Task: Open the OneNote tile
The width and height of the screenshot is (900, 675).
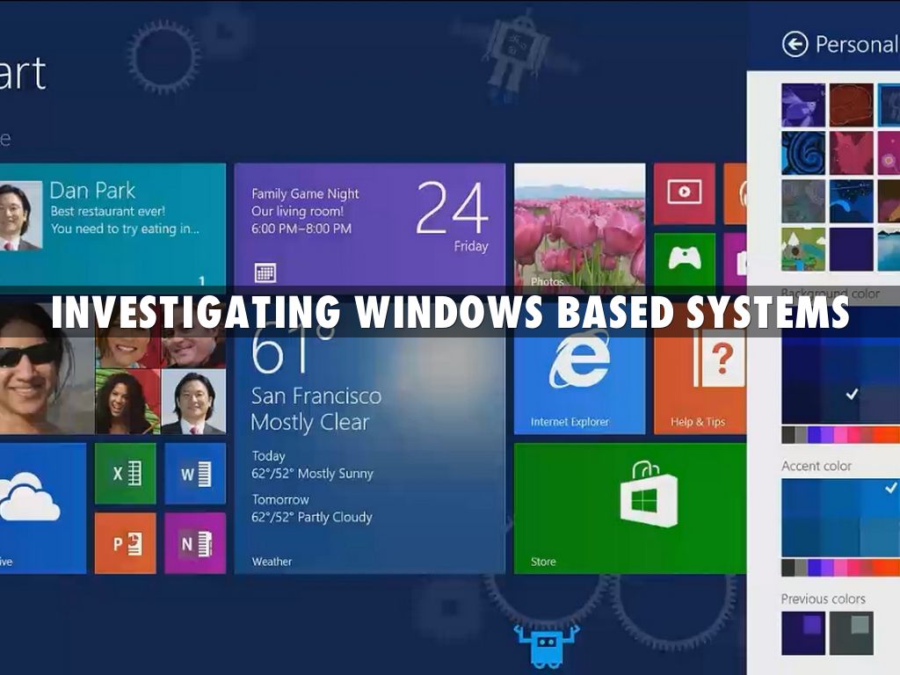Action: pos(194,543)
